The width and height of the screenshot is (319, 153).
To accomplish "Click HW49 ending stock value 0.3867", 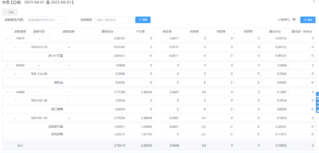I will pyautogui.click(x=282, y=92).
